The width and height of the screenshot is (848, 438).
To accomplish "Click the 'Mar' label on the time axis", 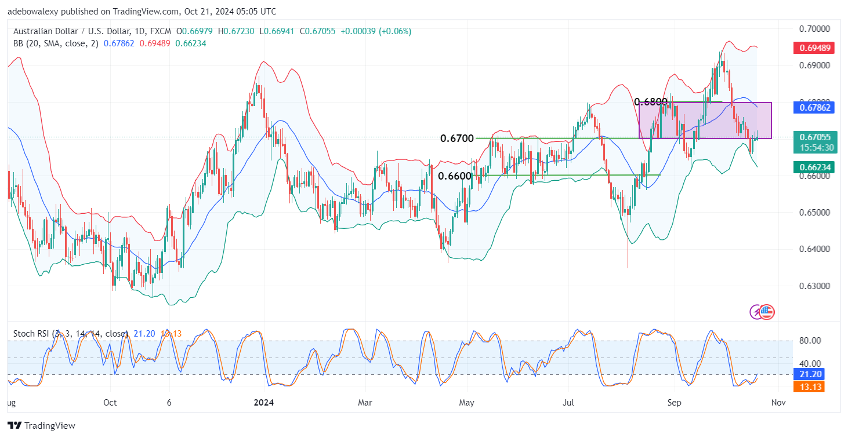I will point(365,403).
